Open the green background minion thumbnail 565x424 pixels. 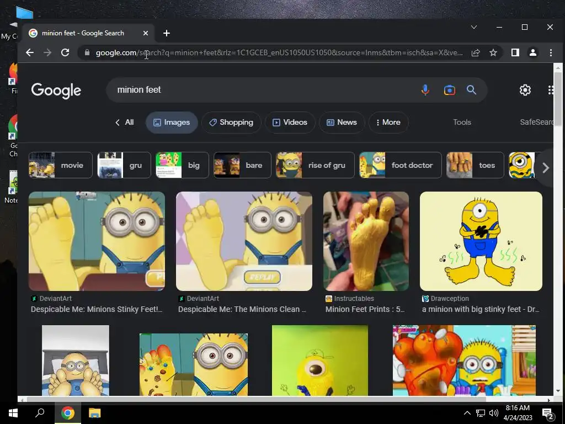click(320, 361)
